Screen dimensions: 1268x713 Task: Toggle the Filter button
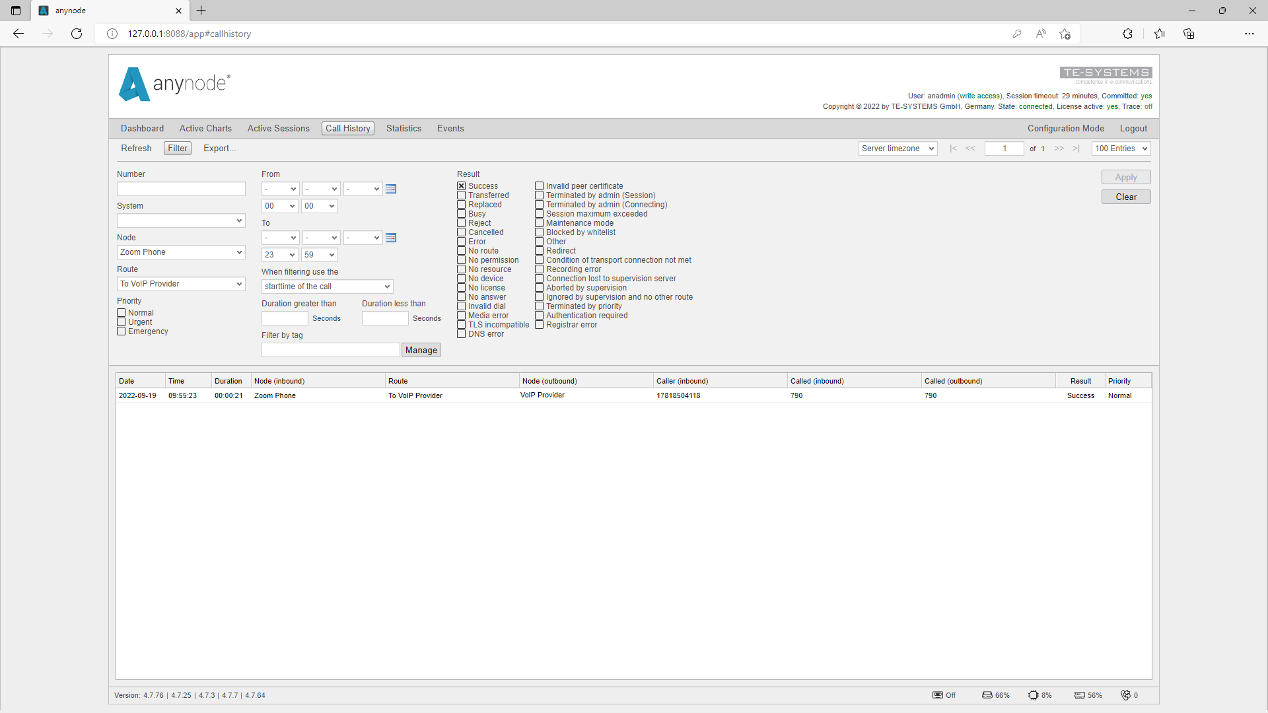coord(177,149)
